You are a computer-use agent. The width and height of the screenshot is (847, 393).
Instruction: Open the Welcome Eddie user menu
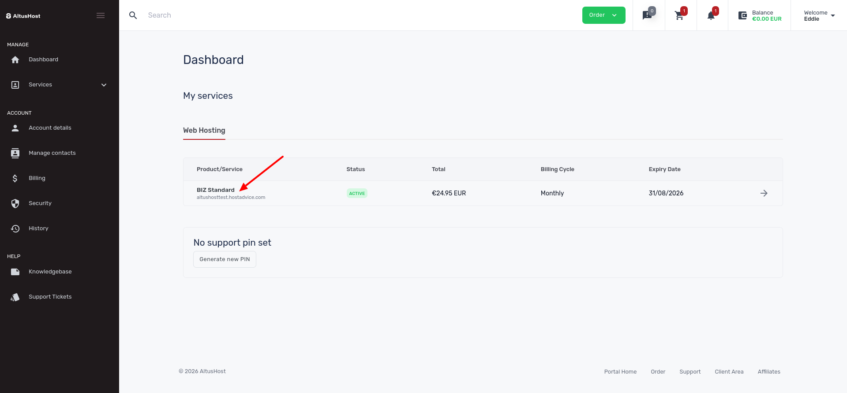click(x=819, y=15)
